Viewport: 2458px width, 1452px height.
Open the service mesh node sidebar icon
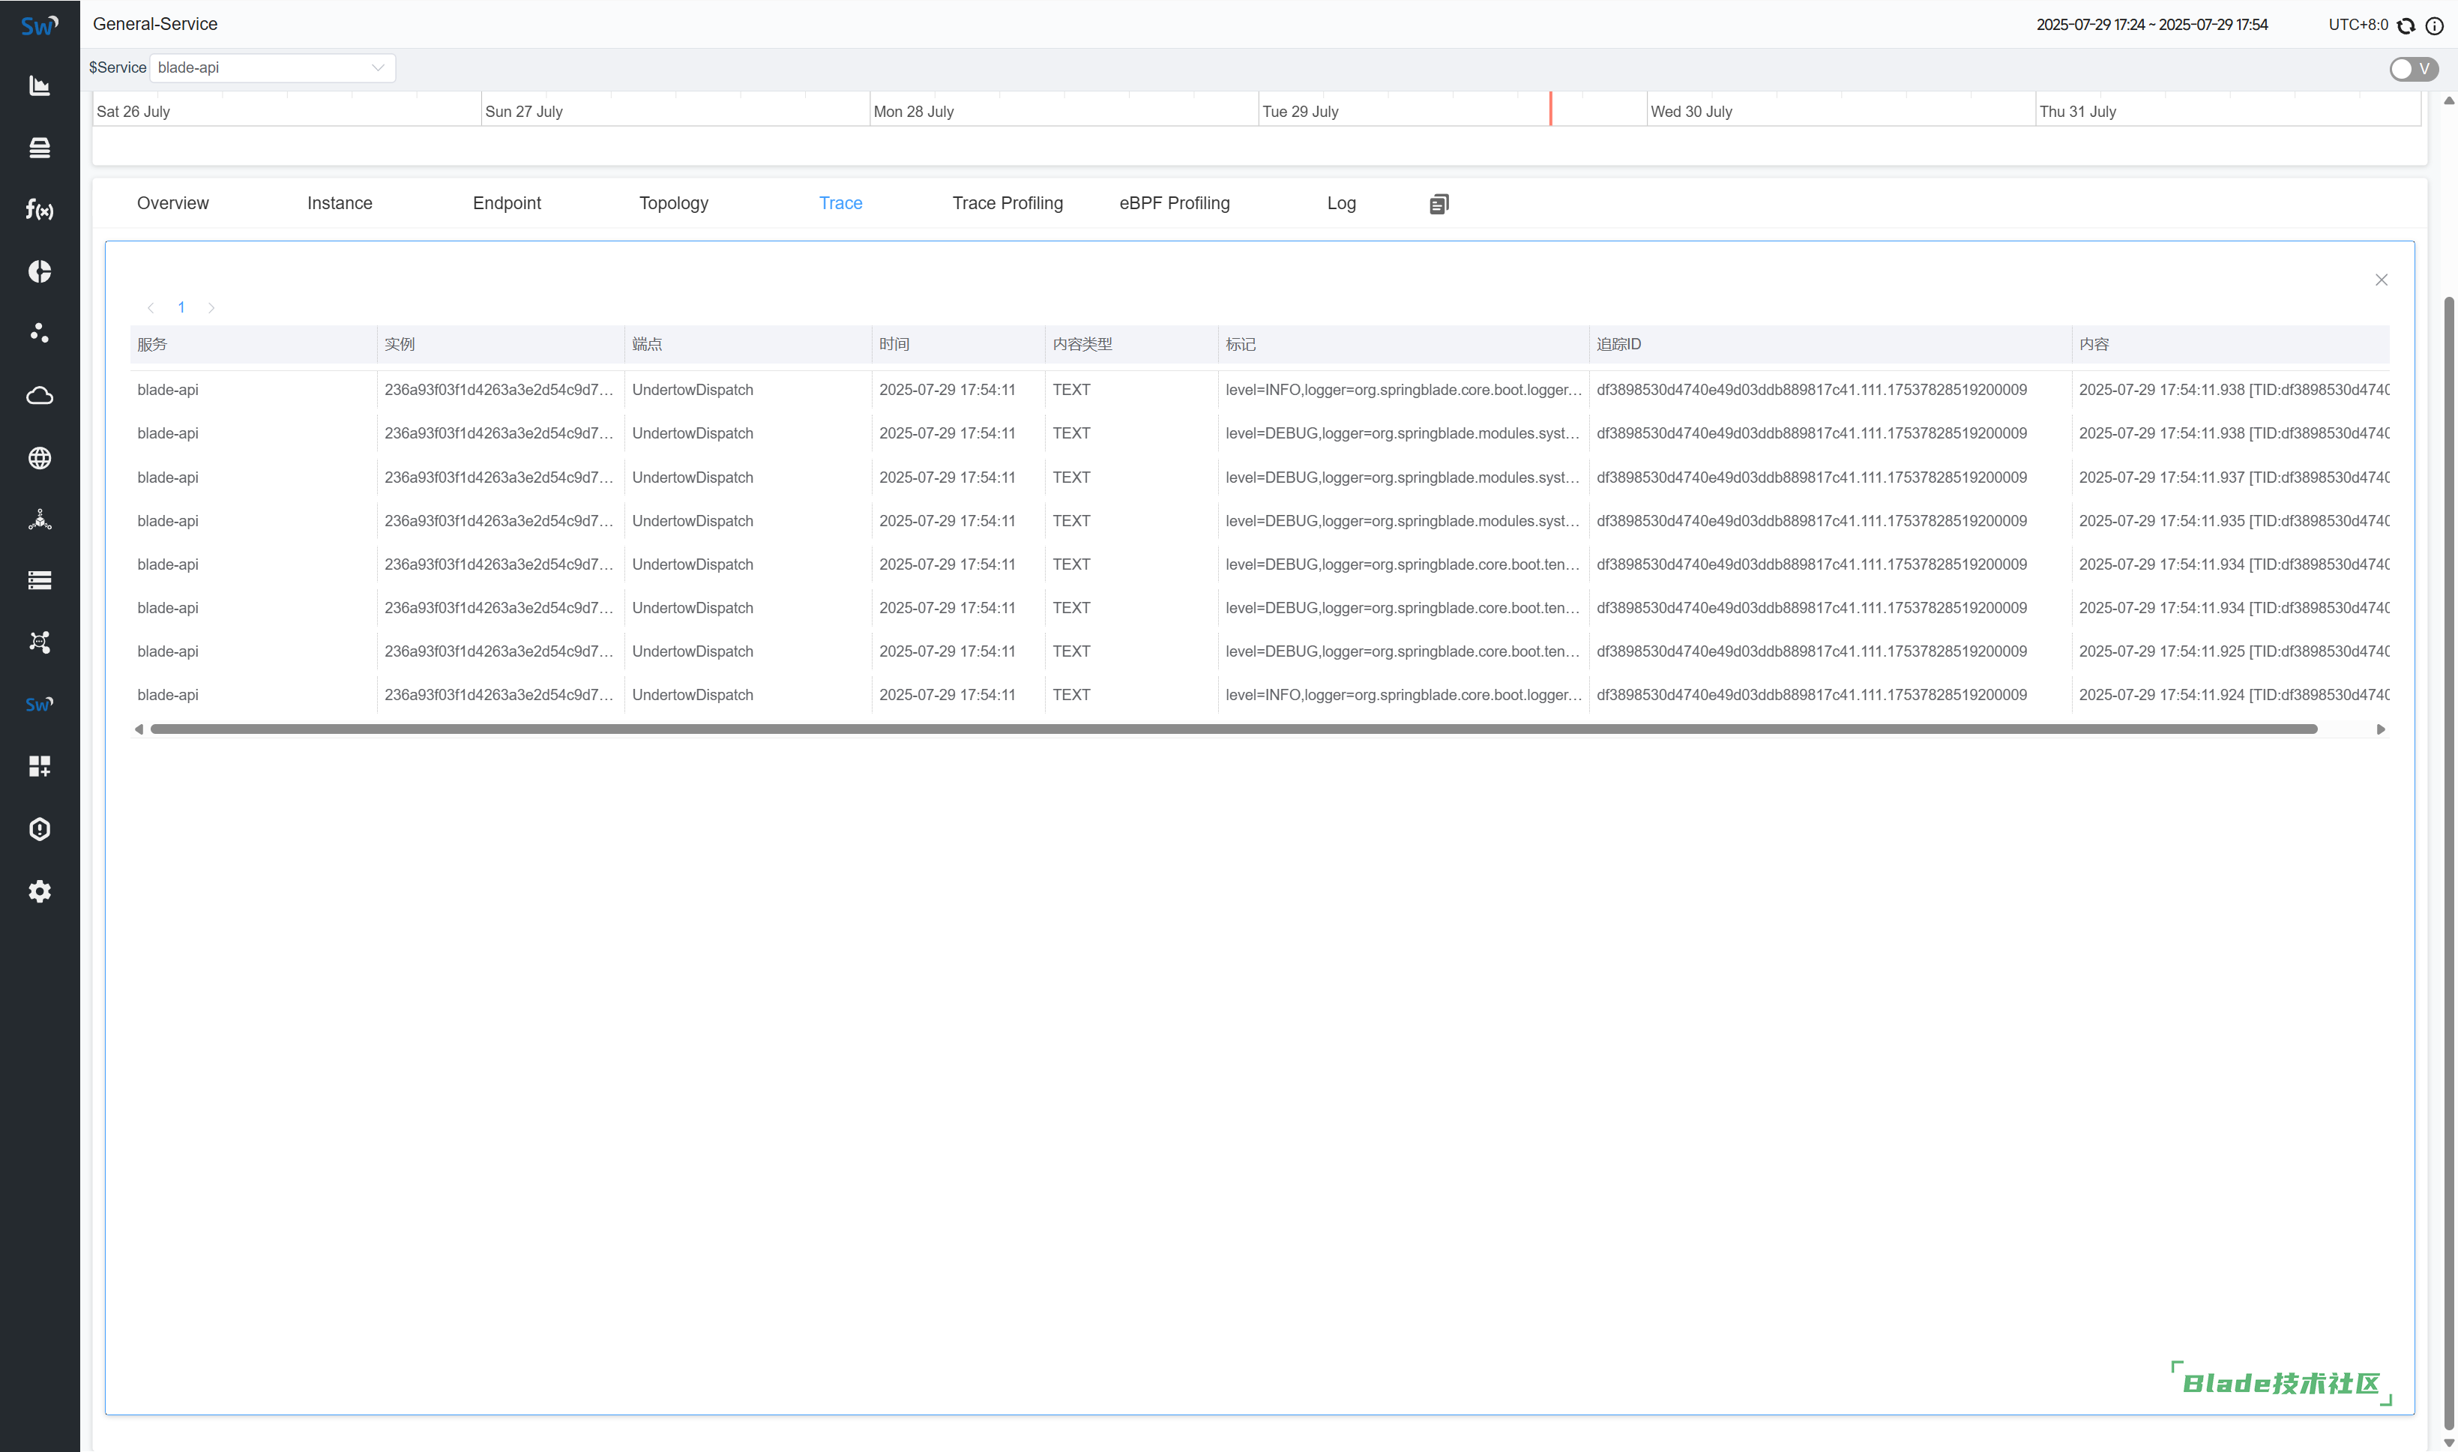[39, 519]
